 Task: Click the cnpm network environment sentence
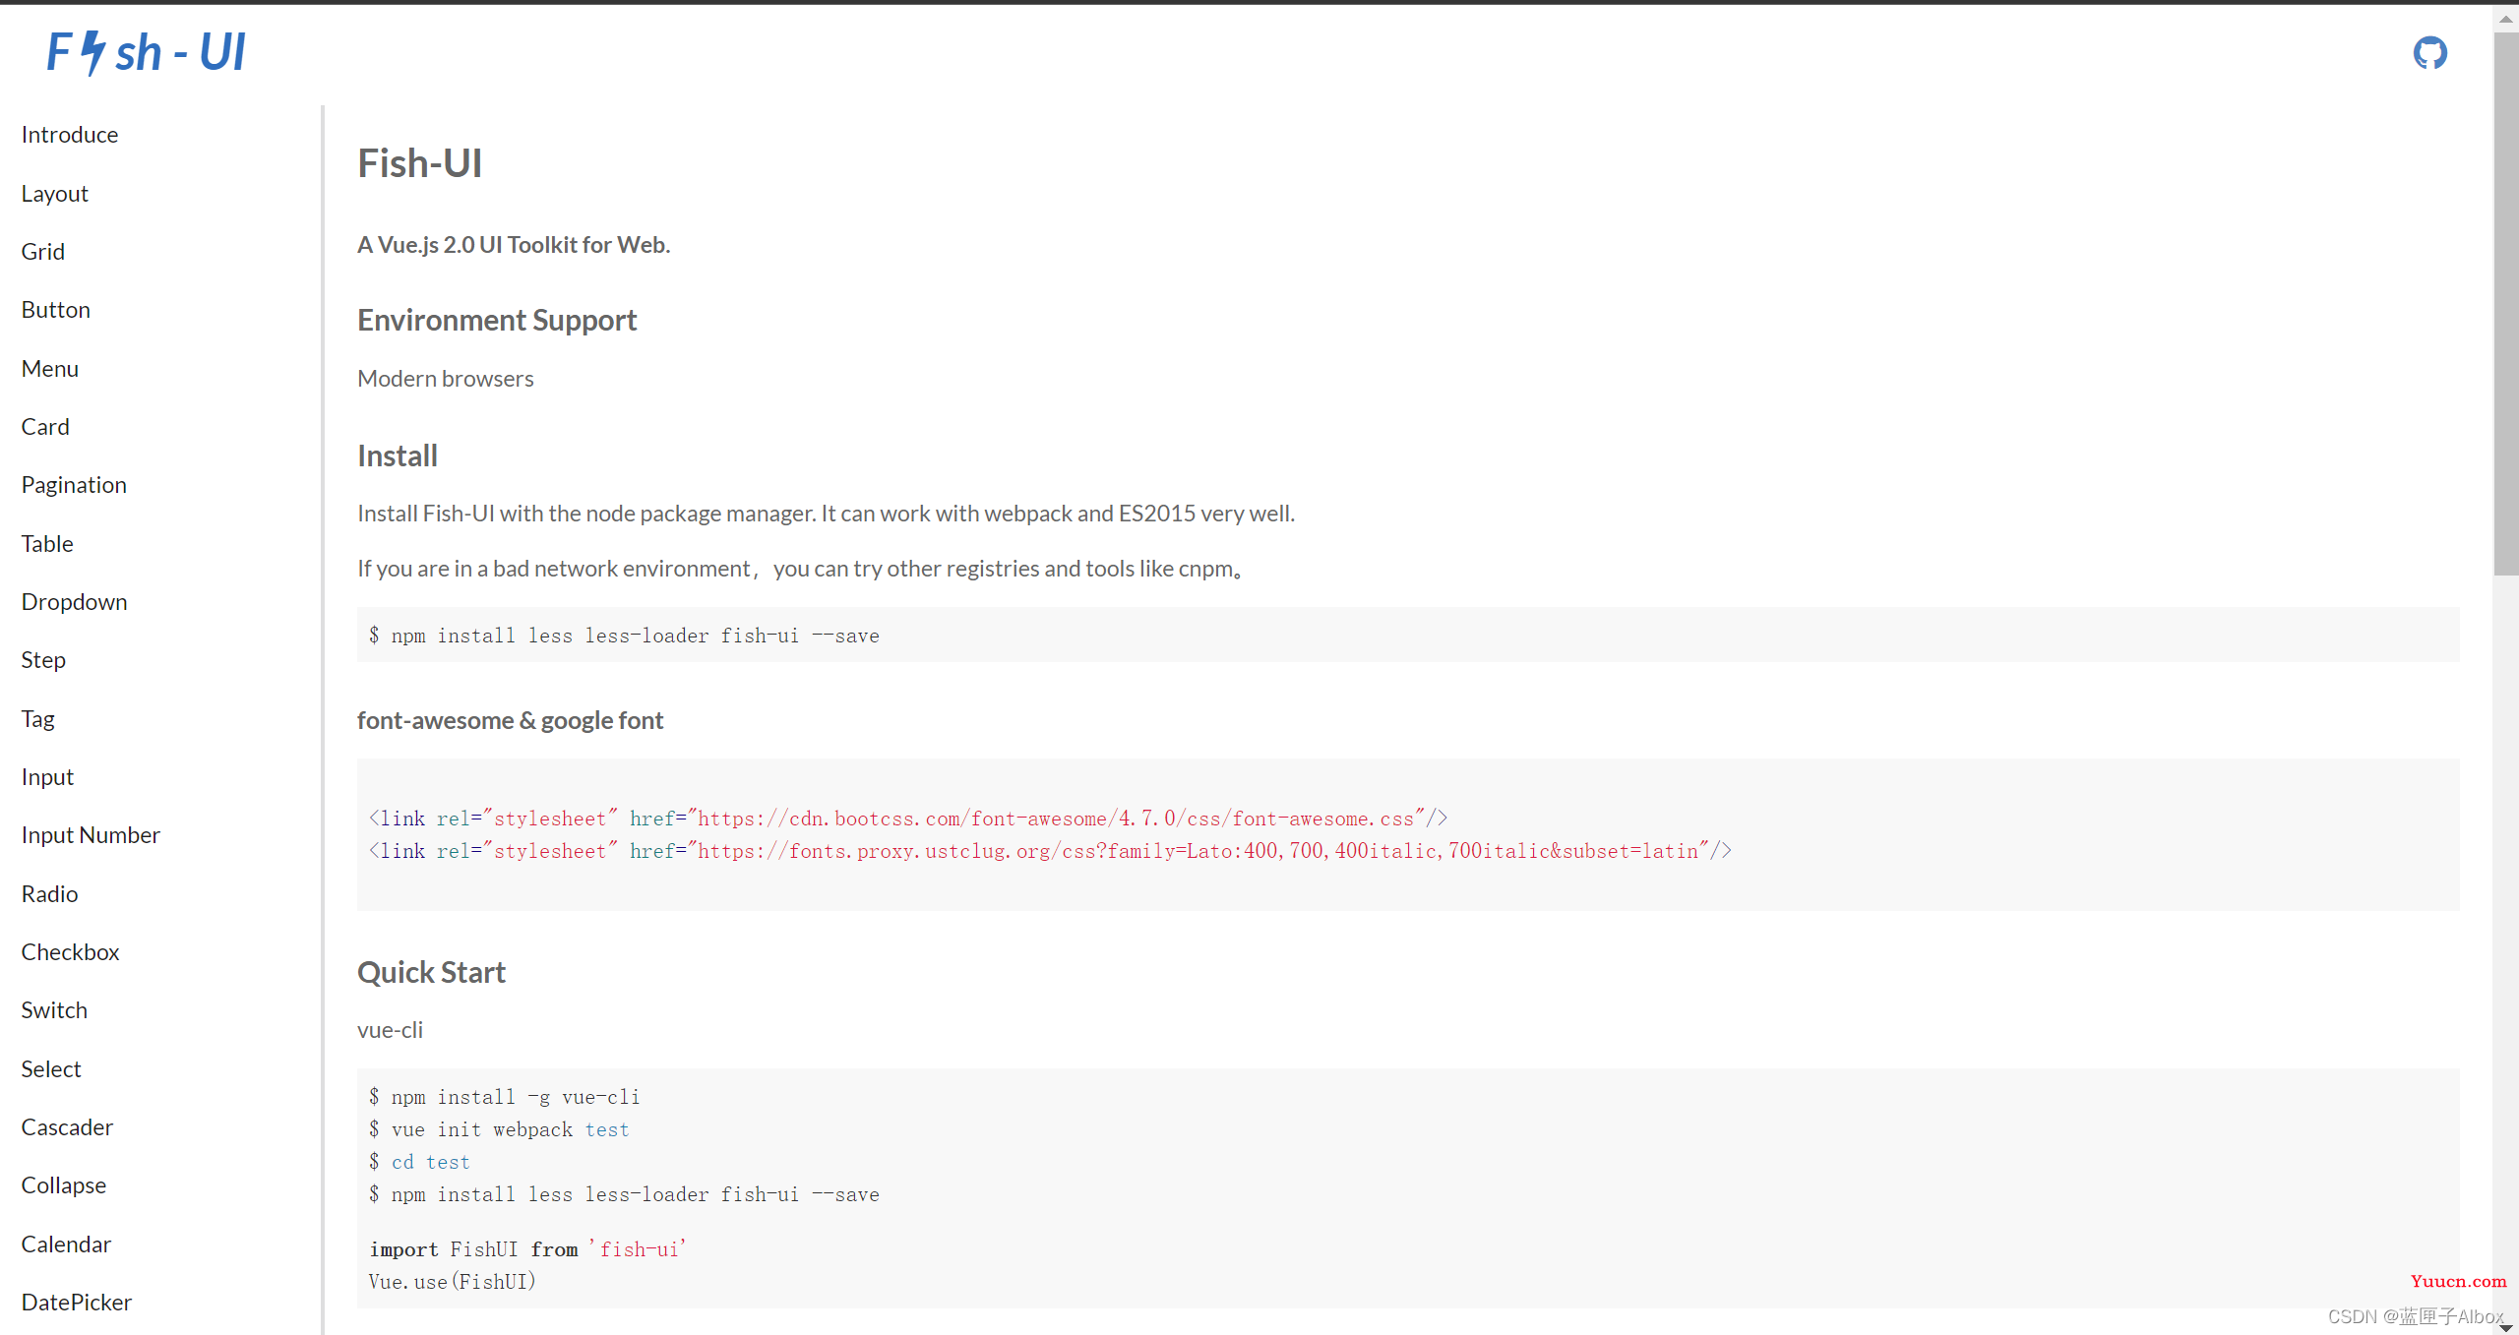pos(800,569)
